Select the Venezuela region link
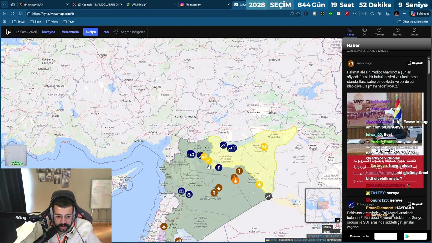 point(70,32)
